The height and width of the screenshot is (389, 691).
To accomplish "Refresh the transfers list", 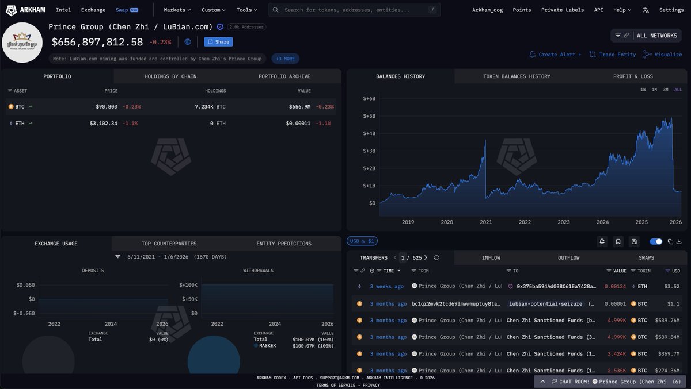I will coord(436,258).
